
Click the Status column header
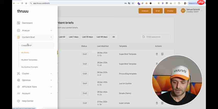84,46
